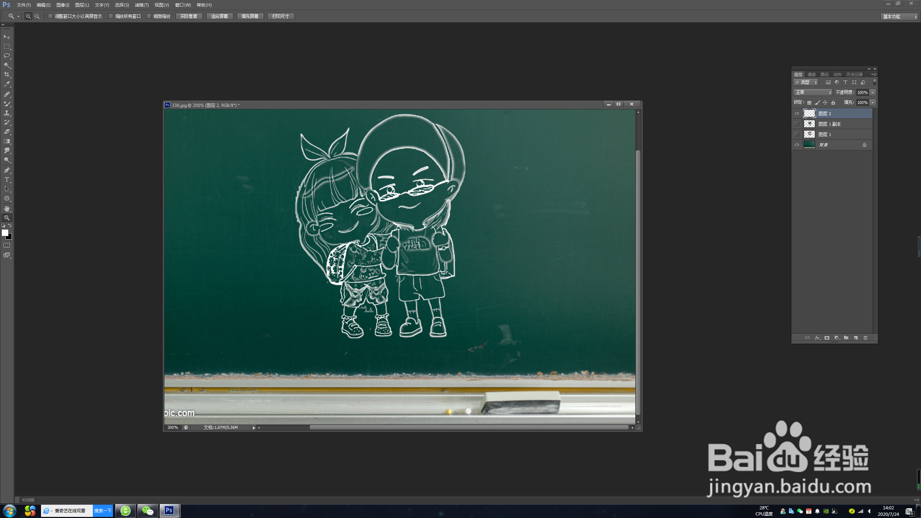
Task: Hide the 图层 2 layer visibility
Action: (797, 113)
